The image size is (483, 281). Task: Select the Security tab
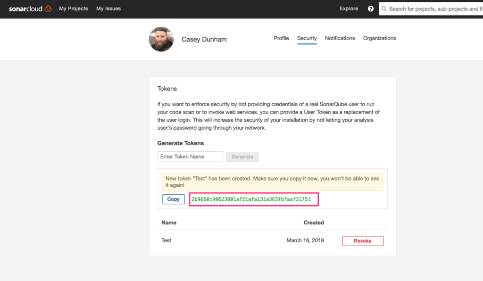pyautogui.click(x=307, y=38)
